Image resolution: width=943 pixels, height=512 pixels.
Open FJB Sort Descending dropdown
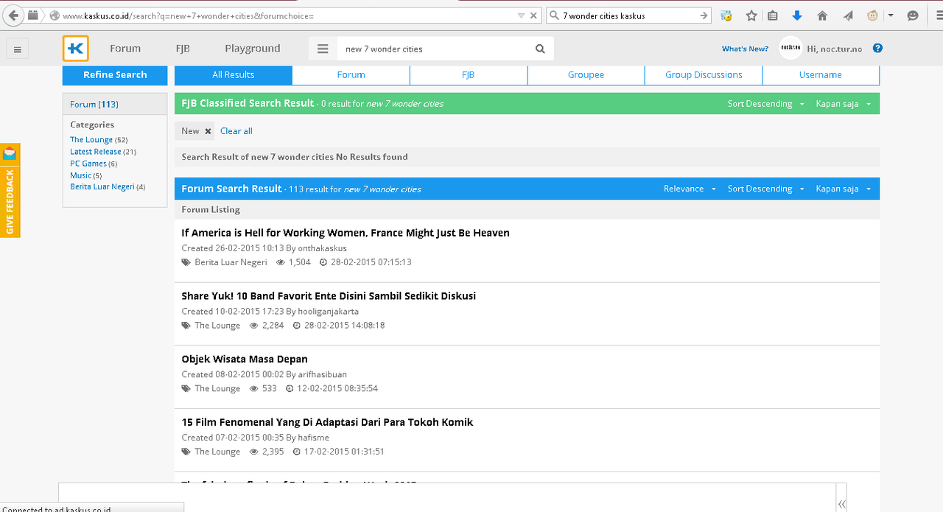[x=766, y=104]
